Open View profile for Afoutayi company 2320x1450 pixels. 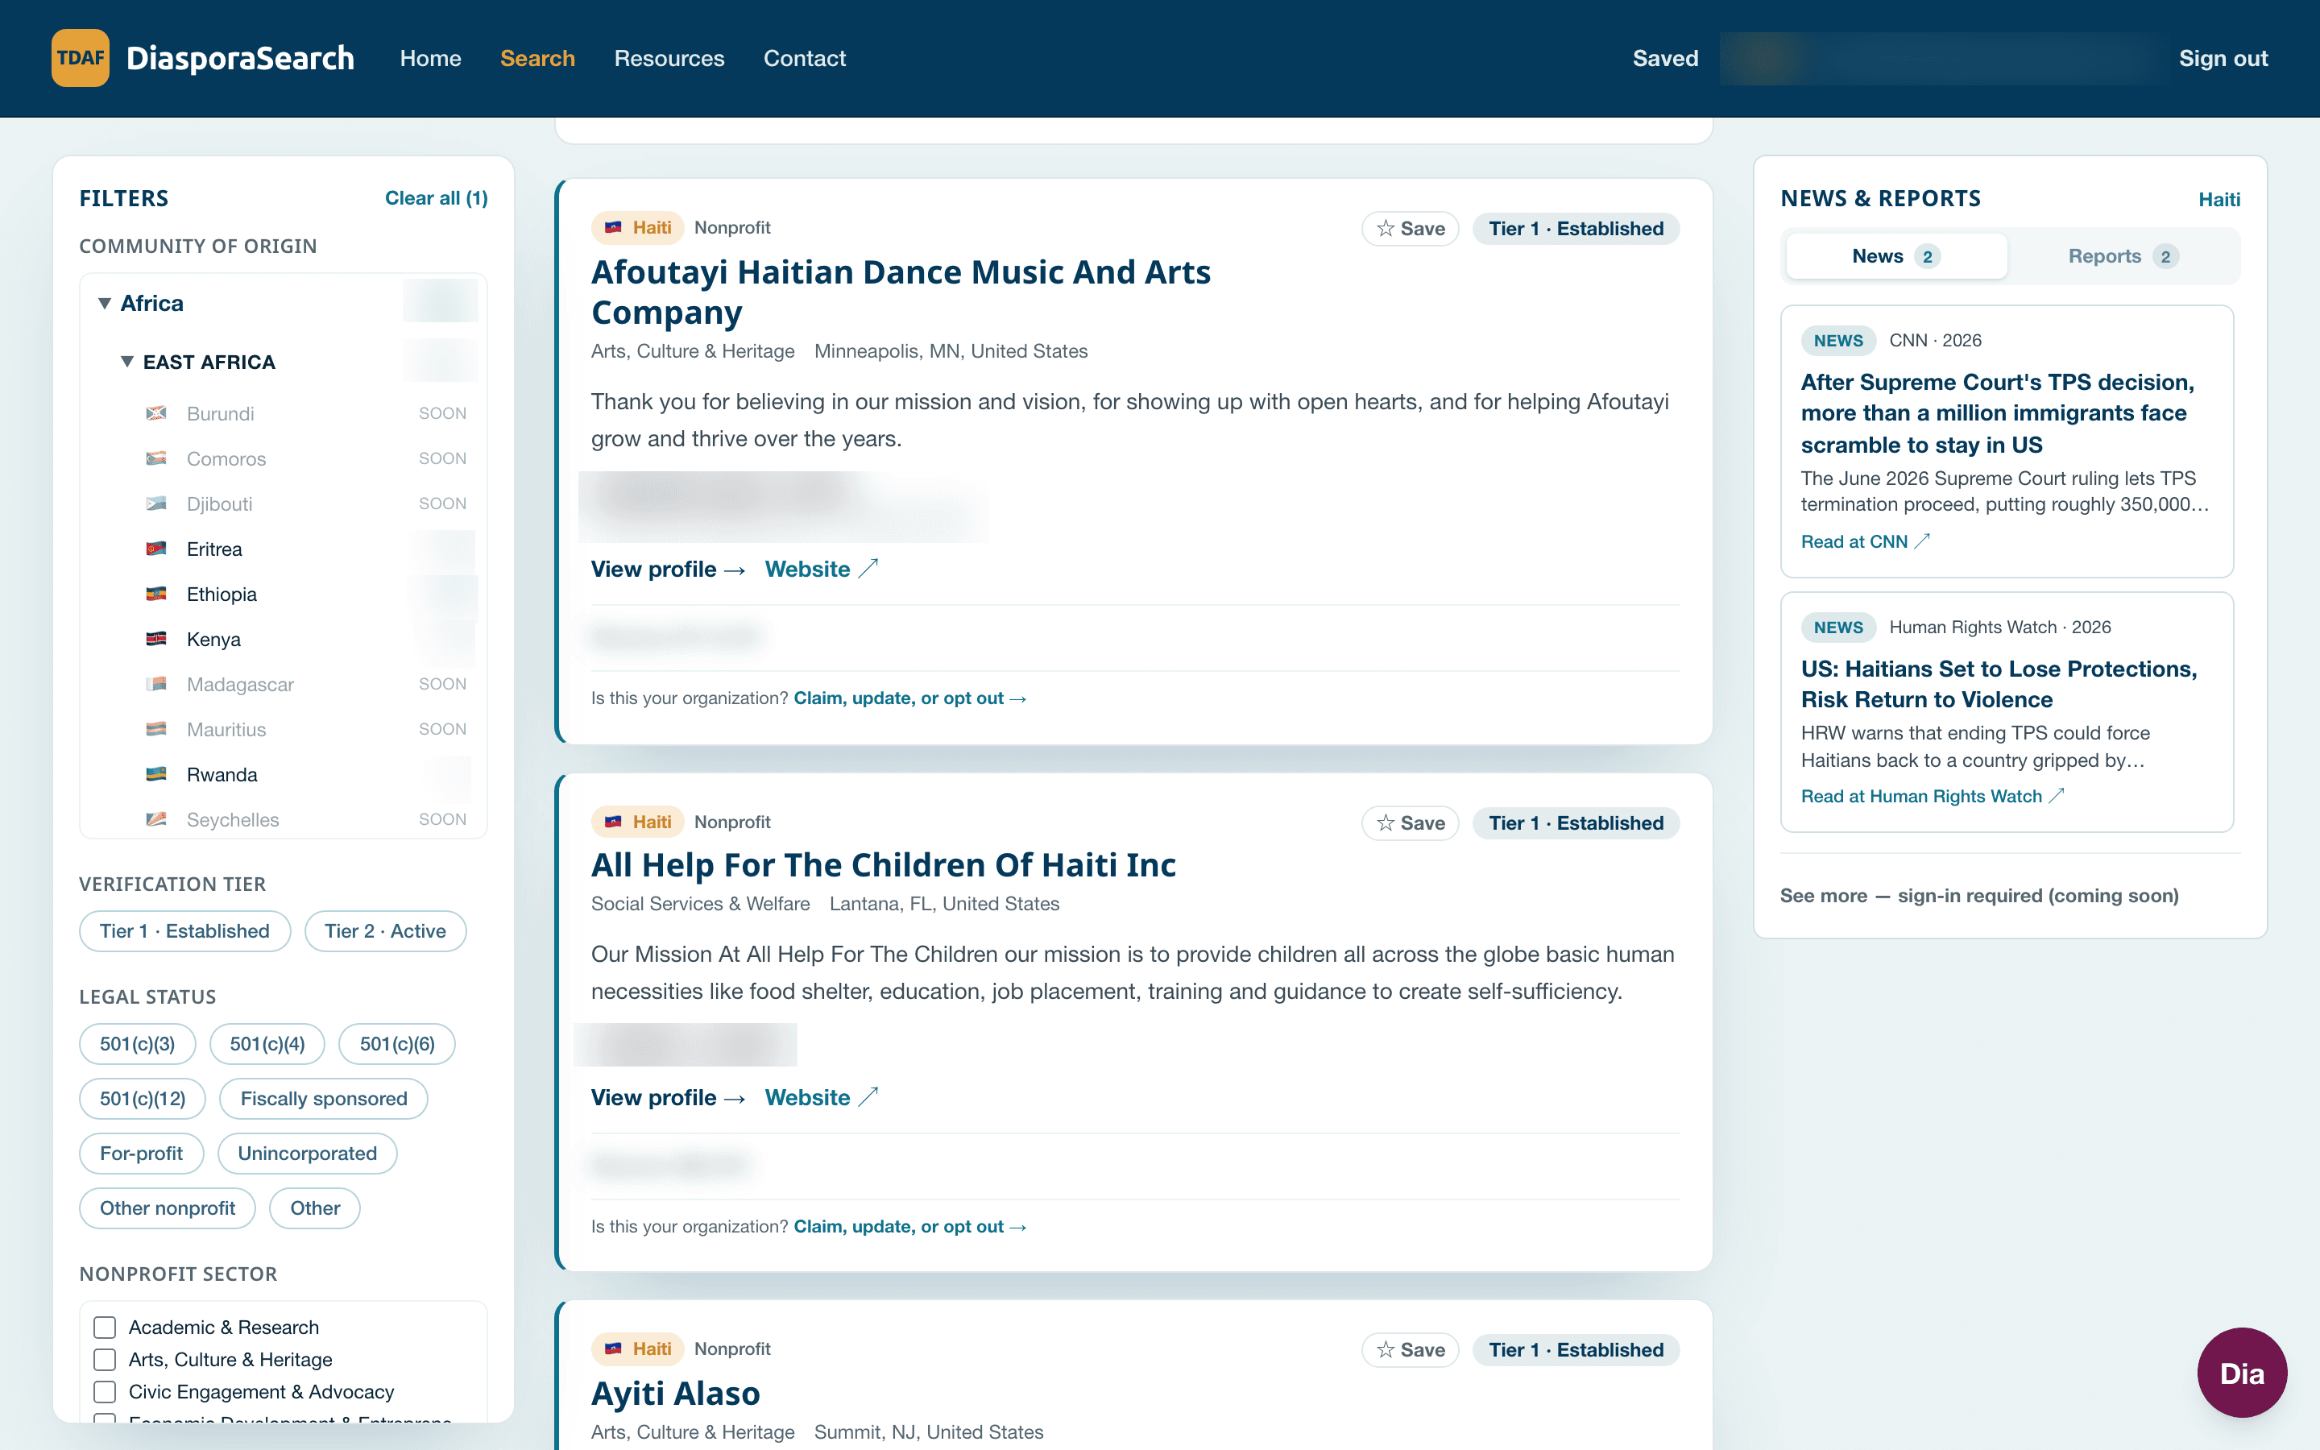click(668, 569)
